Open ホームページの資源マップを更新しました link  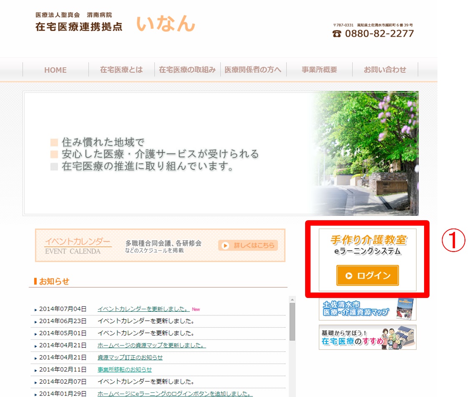(152, 346)
